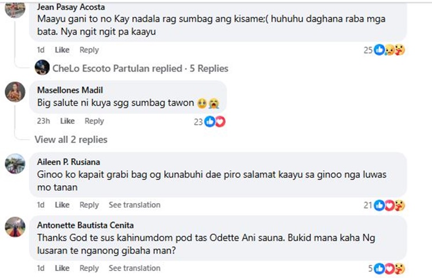Reply to Jean Pasay Acosta's comment
432x278 pixels.
(89, 50)
